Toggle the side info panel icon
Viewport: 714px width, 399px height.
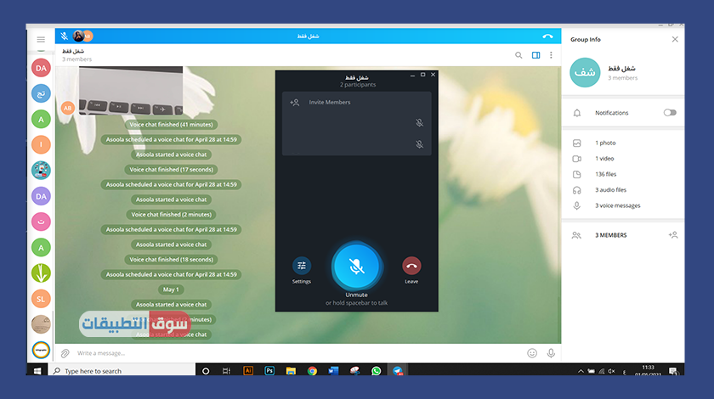536,55
